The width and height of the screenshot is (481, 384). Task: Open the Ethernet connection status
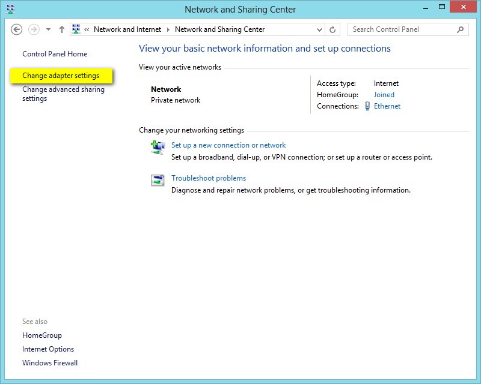click(x=387, y=106)
